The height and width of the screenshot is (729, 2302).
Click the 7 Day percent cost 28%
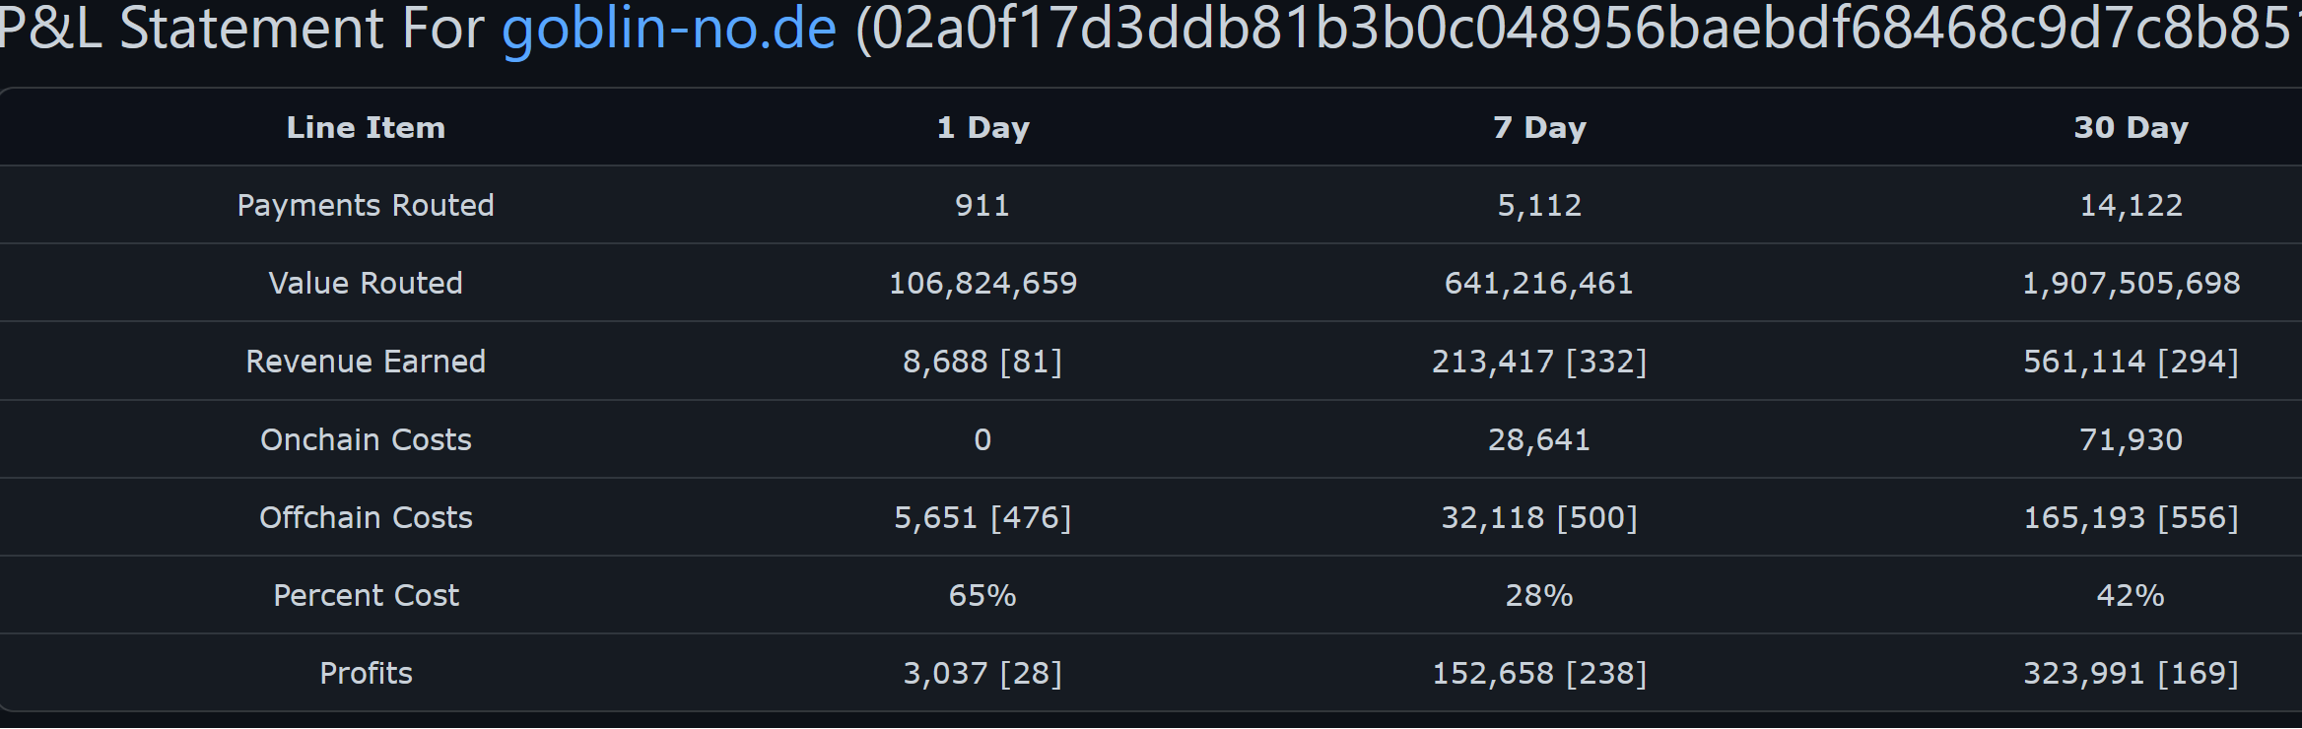pyautogui.click(x=1539, y=595)
